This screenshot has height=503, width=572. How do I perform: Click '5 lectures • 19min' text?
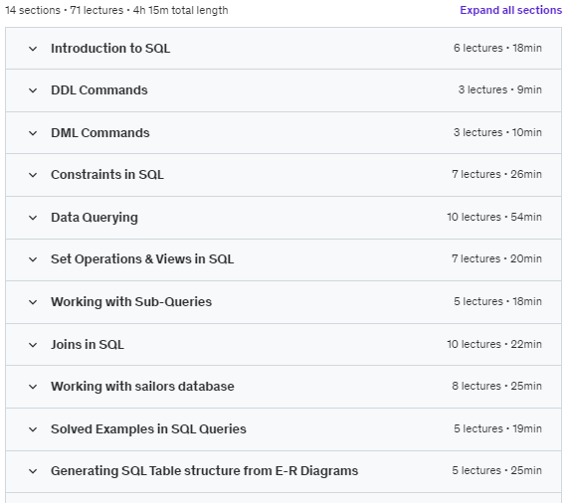tap(497, 428)
